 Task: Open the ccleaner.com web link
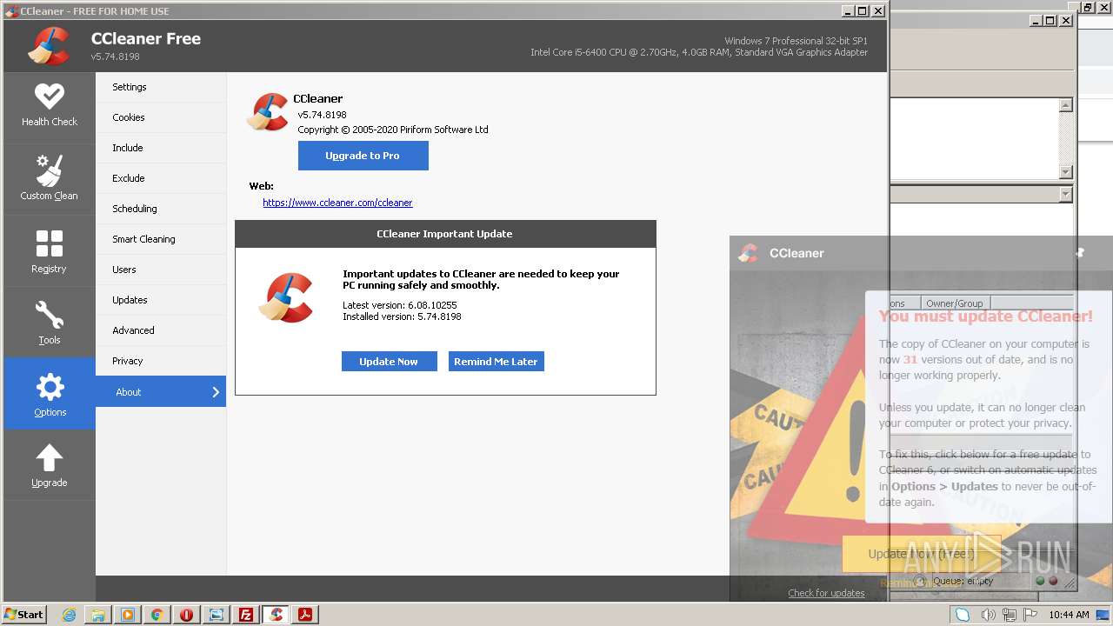point(337,203)
